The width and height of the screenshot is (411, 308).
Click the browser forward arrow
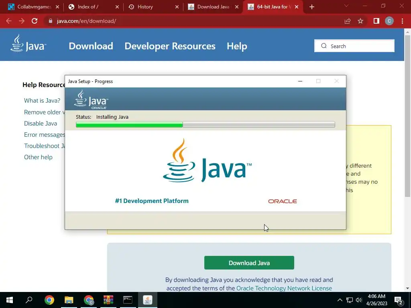coord(22,21)
